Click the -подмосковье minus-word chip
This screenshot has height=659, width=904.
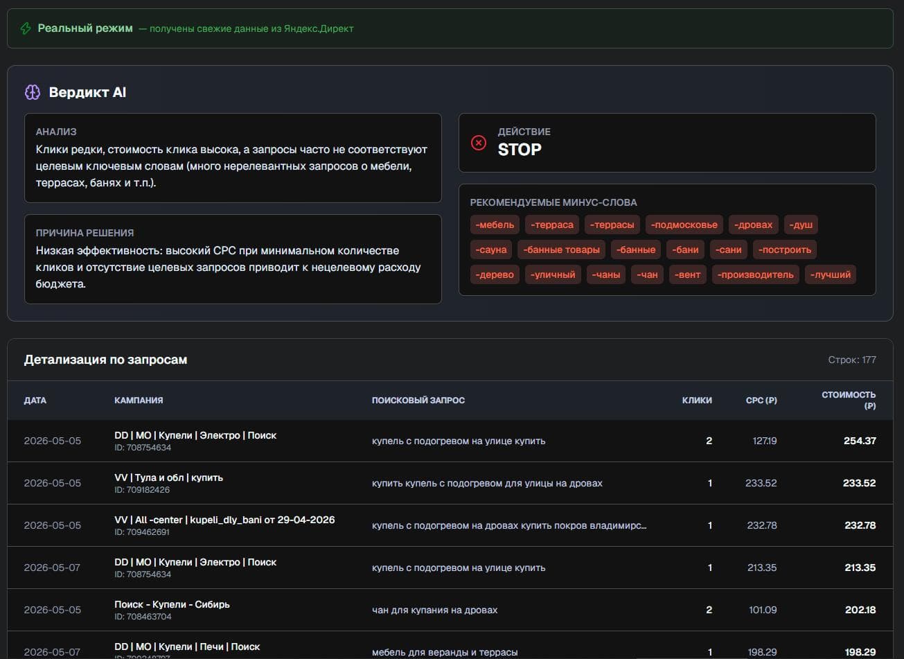(684, 225)
